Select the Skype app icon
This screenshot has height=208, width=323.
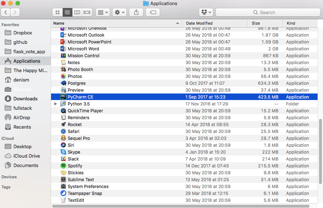pyautogui.click(x=63, y=152)
